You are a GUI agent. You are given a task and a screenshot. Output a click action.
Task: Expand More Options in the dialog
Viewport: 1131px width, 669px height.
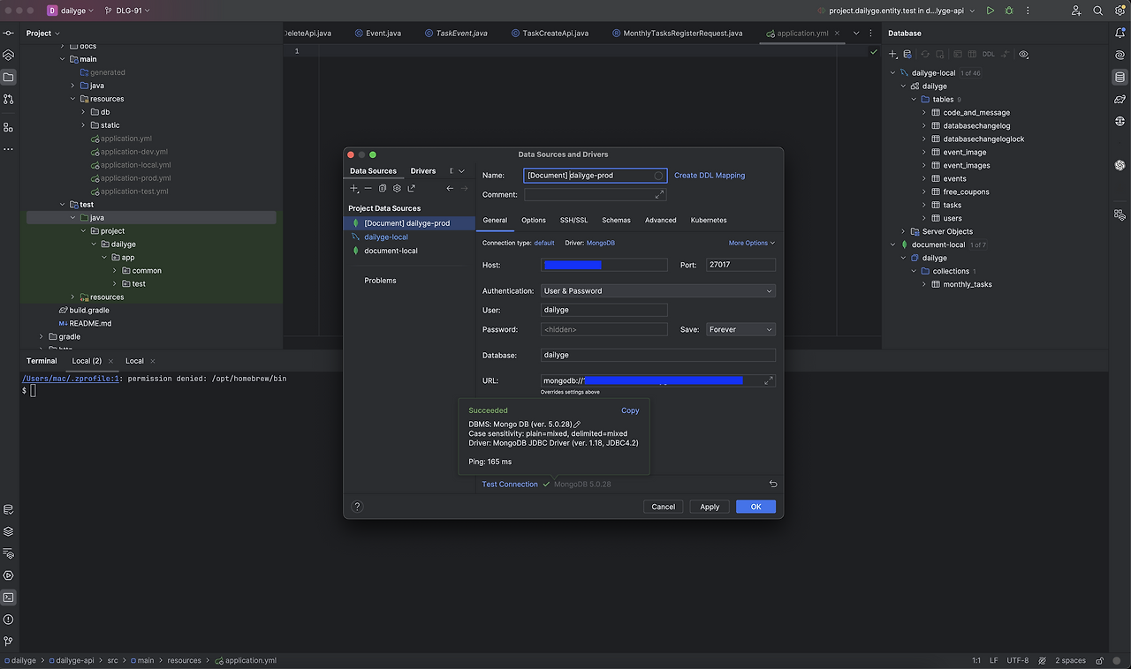pyautogui.click(x=751, y=243)
